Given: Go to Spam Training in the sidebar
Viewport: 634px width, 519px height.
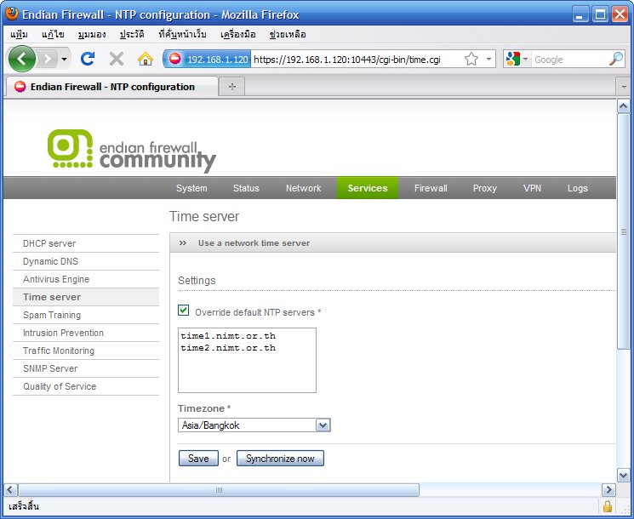Looking at the screenshot, I should click(86, 315).
